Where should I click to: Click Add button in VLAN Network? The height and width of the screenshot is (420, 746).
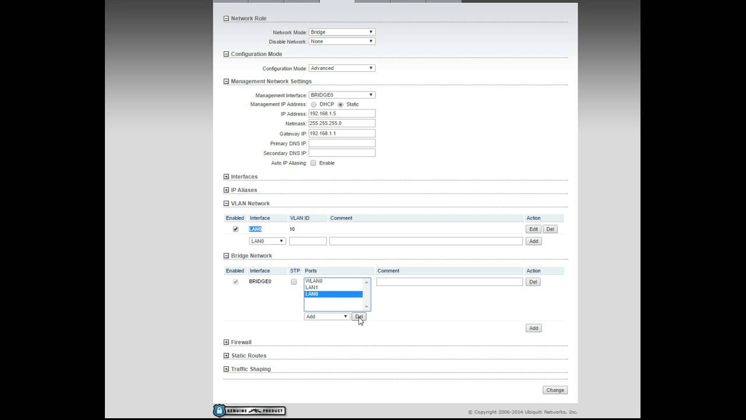533,241
